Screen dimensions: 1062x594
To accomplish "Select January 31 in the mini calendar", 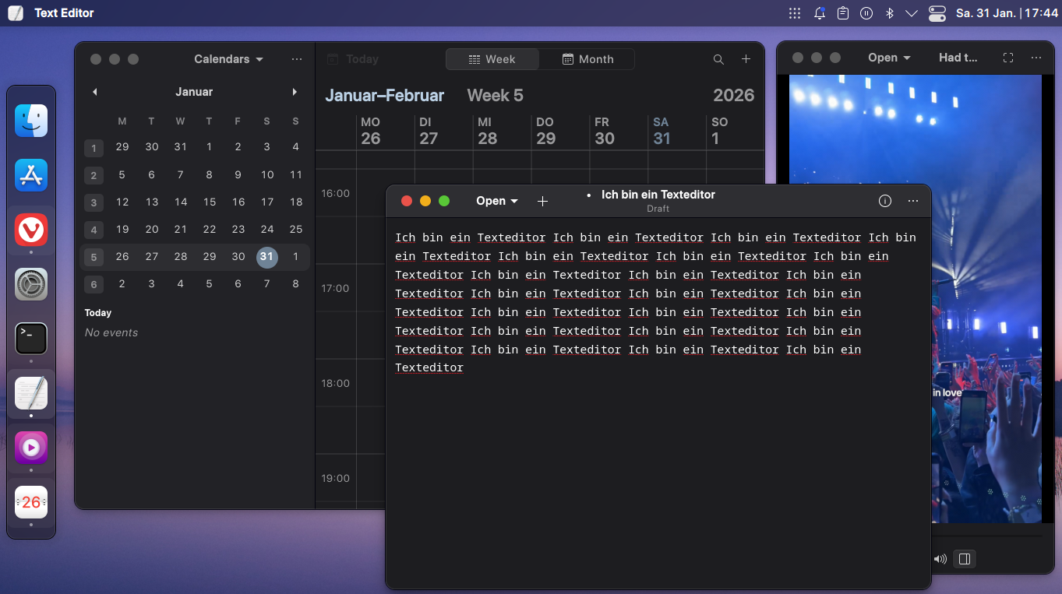I will [266, 256].
